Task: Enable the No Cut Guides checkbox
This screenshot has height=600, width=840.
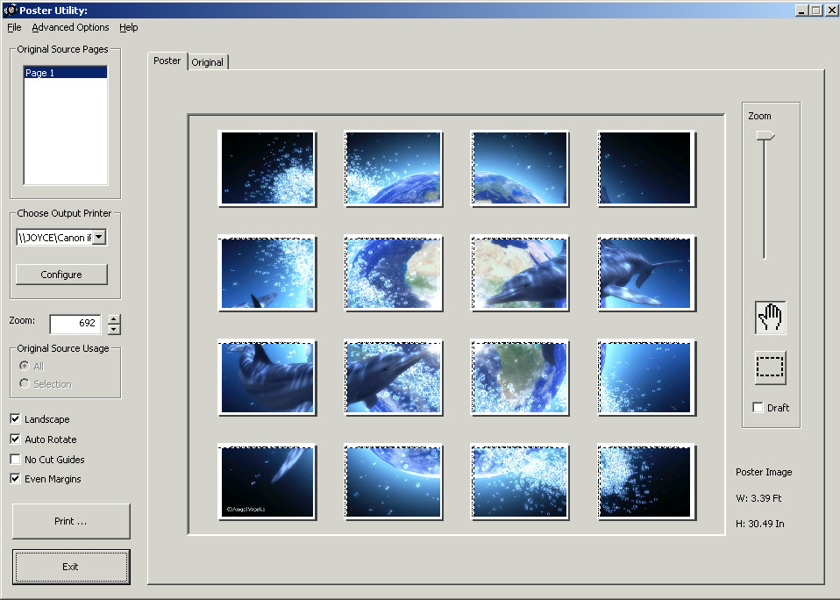Action: pyautogui.click(x=16, y=459)
